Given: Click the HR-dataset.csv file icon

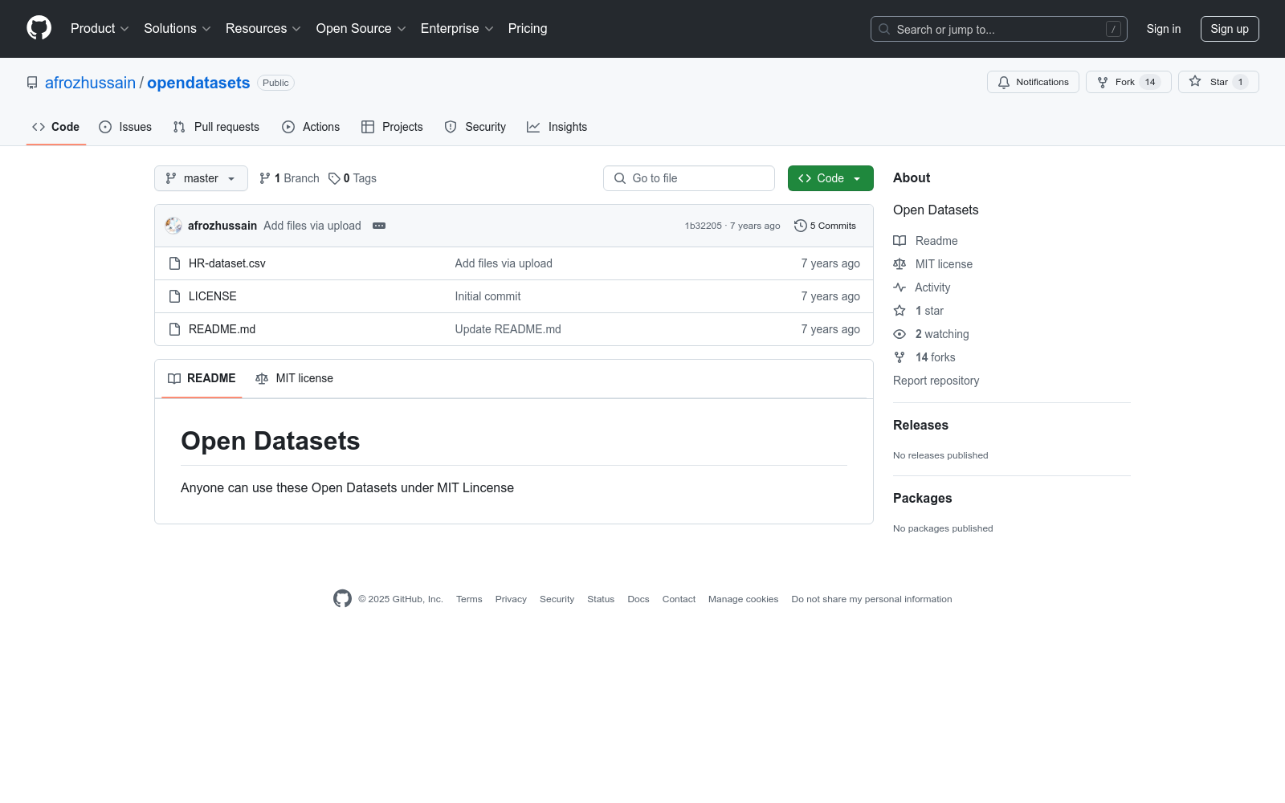Looking at the screenshot, I should tap(174, 263).
